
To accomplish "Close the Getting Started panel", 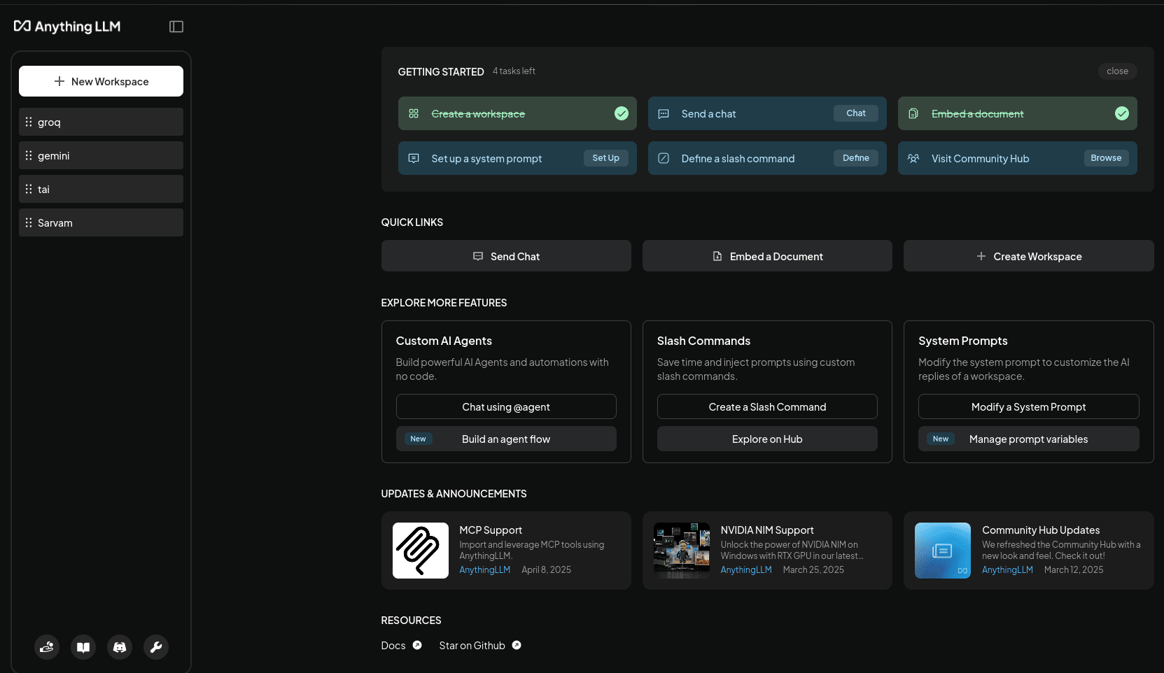I will pyautogui.click(x=1117, y=71).
